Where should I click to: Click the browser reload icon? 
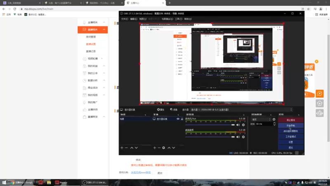coord(15,9)
